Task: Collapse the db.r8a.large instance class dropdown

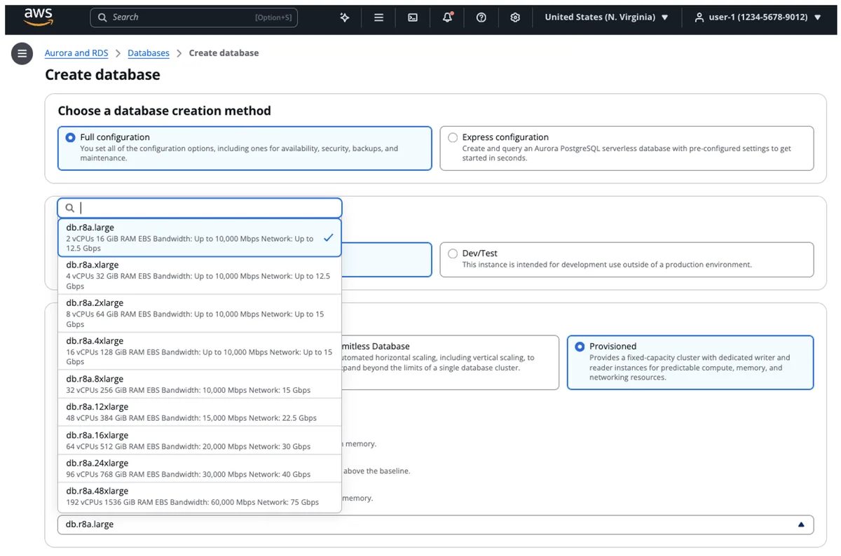Action: pyautogui.click(x=436, y=524)
